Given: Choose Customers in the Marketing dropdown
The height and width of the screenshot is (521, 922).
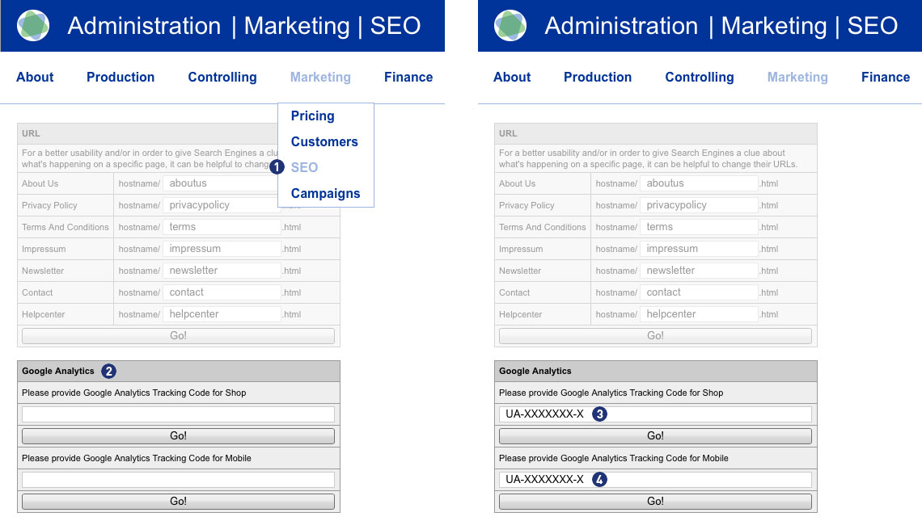Looking at the screenshot, I should pos(324,141).
